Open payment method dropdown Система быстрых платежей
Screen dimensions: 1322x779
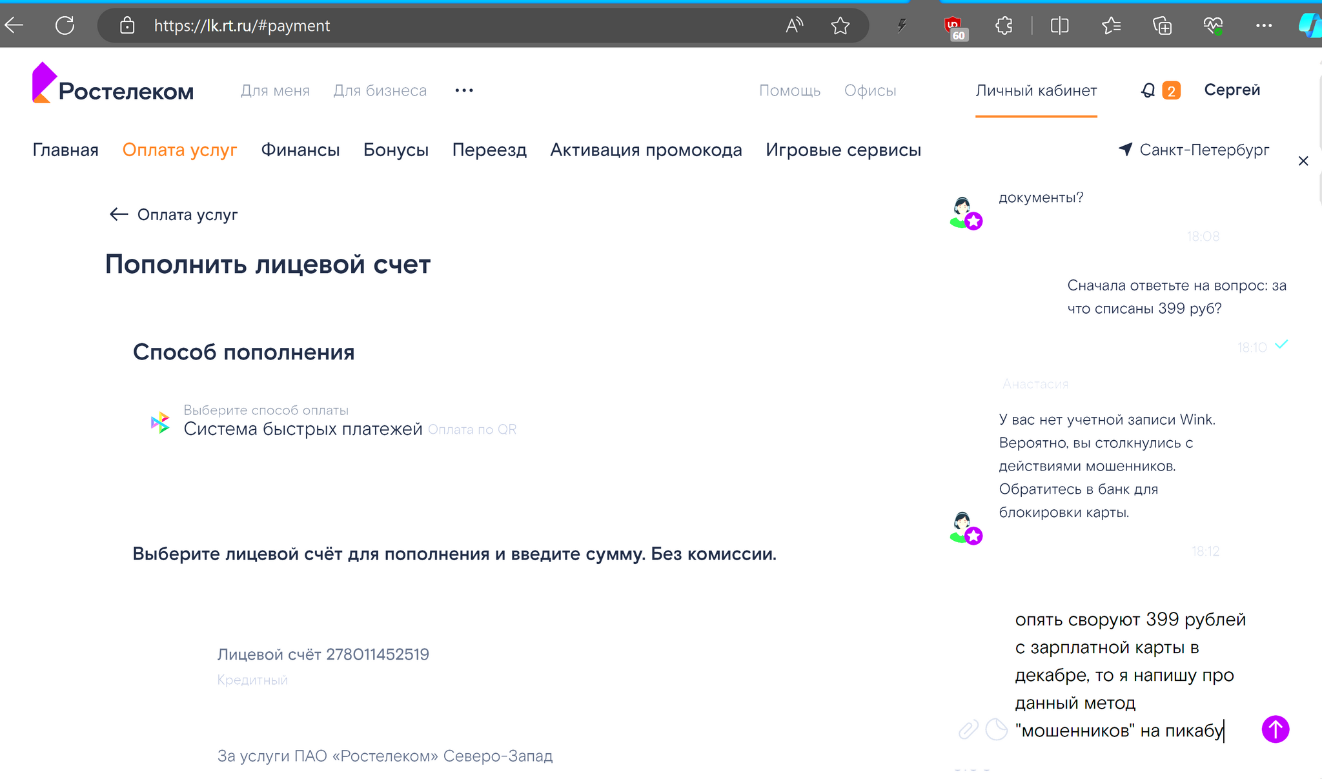334,421
